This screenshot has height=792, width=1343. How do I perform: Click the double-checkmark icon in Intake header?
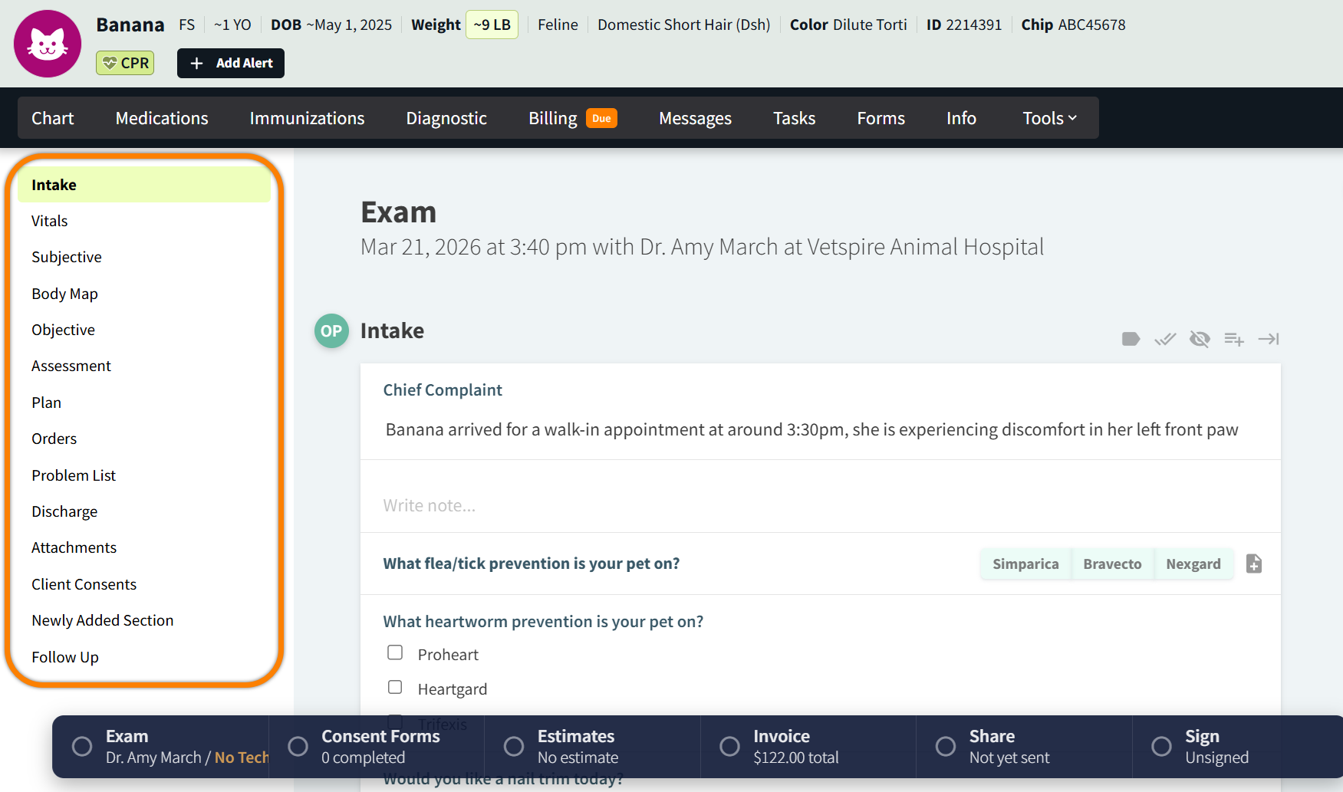tap(1165, 339)
